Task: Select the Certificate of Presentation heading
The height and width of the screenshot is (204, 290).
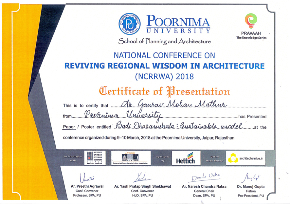Action: tap(164, 91)
